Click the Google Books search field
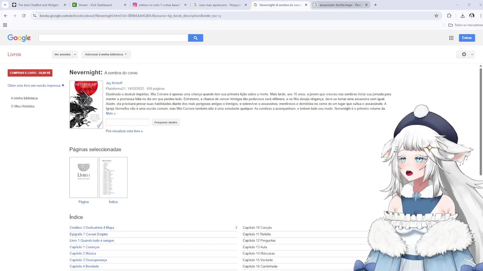Image resolution: width=483 pixels, height=271 pixels. point(113,38)
